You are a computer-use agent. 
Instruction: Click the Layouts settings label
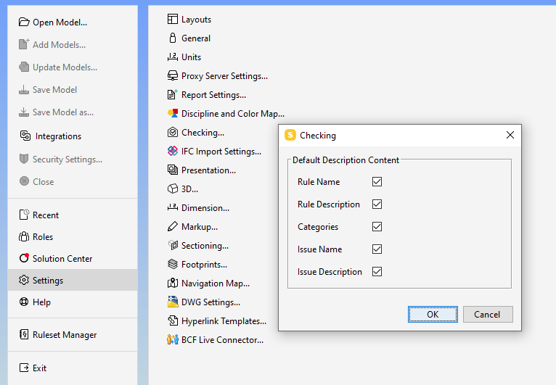pos(196,20)
